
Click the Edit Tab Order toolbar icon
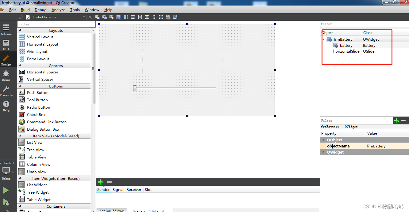pos(119,17)
